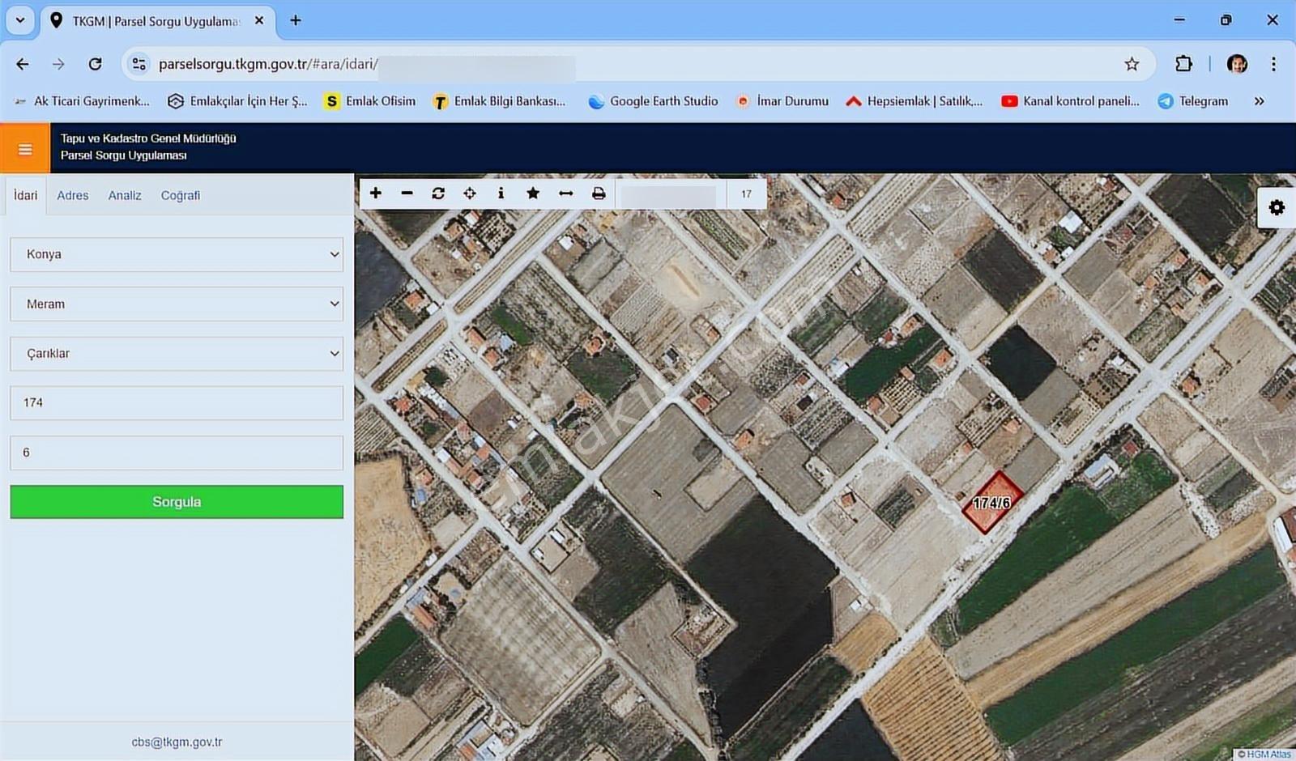Open map settings gear button
The width and height of the screenshot is (1296, 761).
click(x=1277, y=207)
